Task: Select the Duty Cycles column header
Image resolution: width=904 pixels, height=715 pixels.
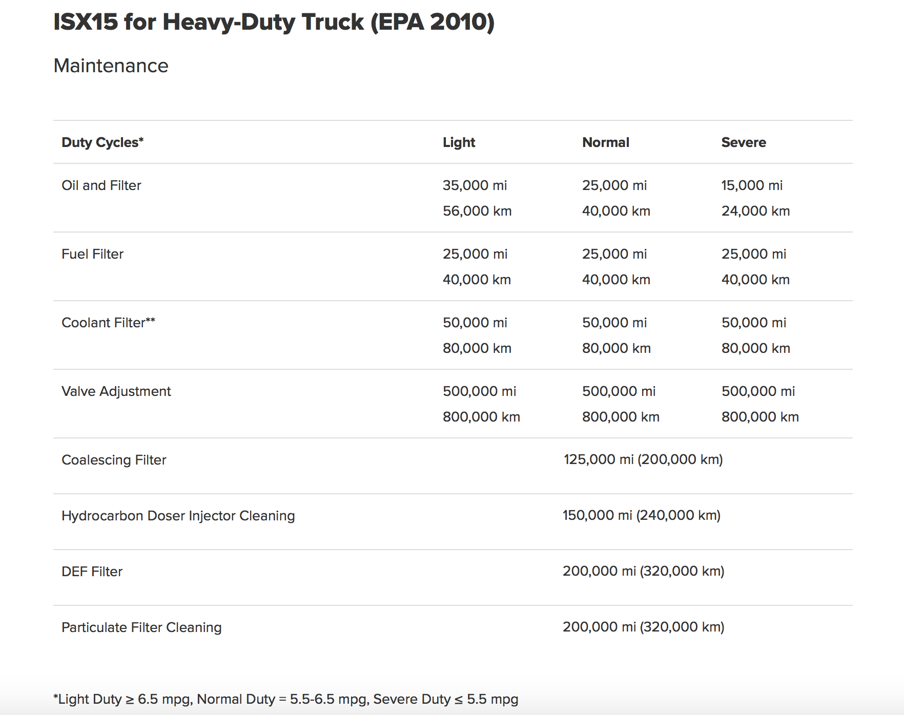Action: [x=102, y=142]
